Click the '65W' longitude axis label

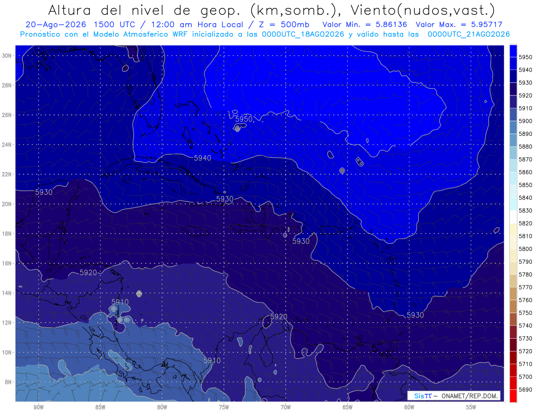tap(348, 408)
